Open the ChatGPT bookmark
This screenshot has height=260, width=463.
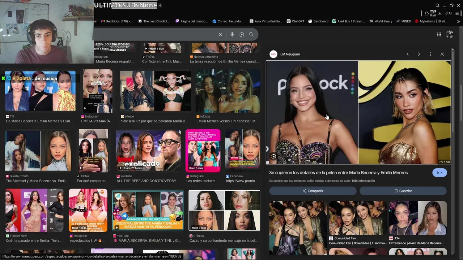[x=295, y=21]
